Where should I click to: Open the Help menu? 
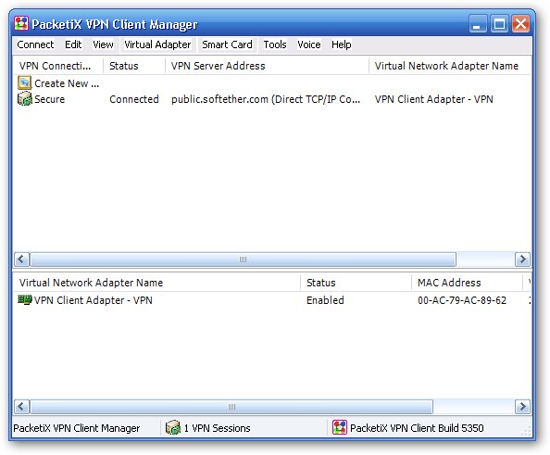pos(342,44)
